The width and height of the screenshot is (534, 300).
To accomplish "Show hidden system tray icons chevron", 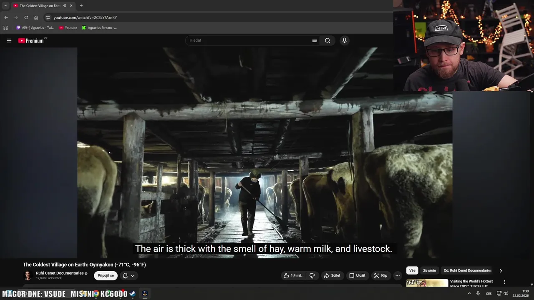I will (469, 293).
